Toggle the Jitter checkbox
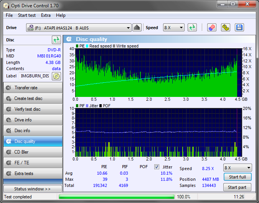The width and height of the screenshot is (259, 203). click(157, 167)
